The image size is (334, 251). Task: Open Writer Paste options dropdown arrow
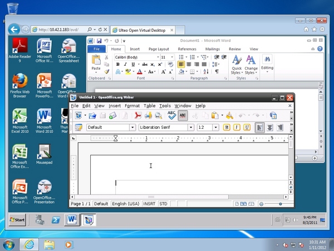222,115
